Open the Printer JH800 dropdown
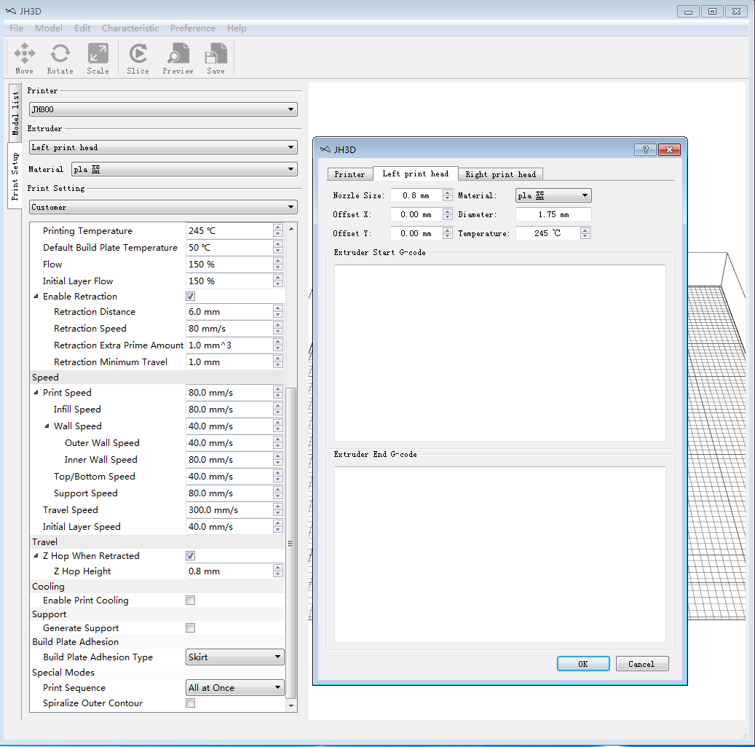 click(163, 110)
